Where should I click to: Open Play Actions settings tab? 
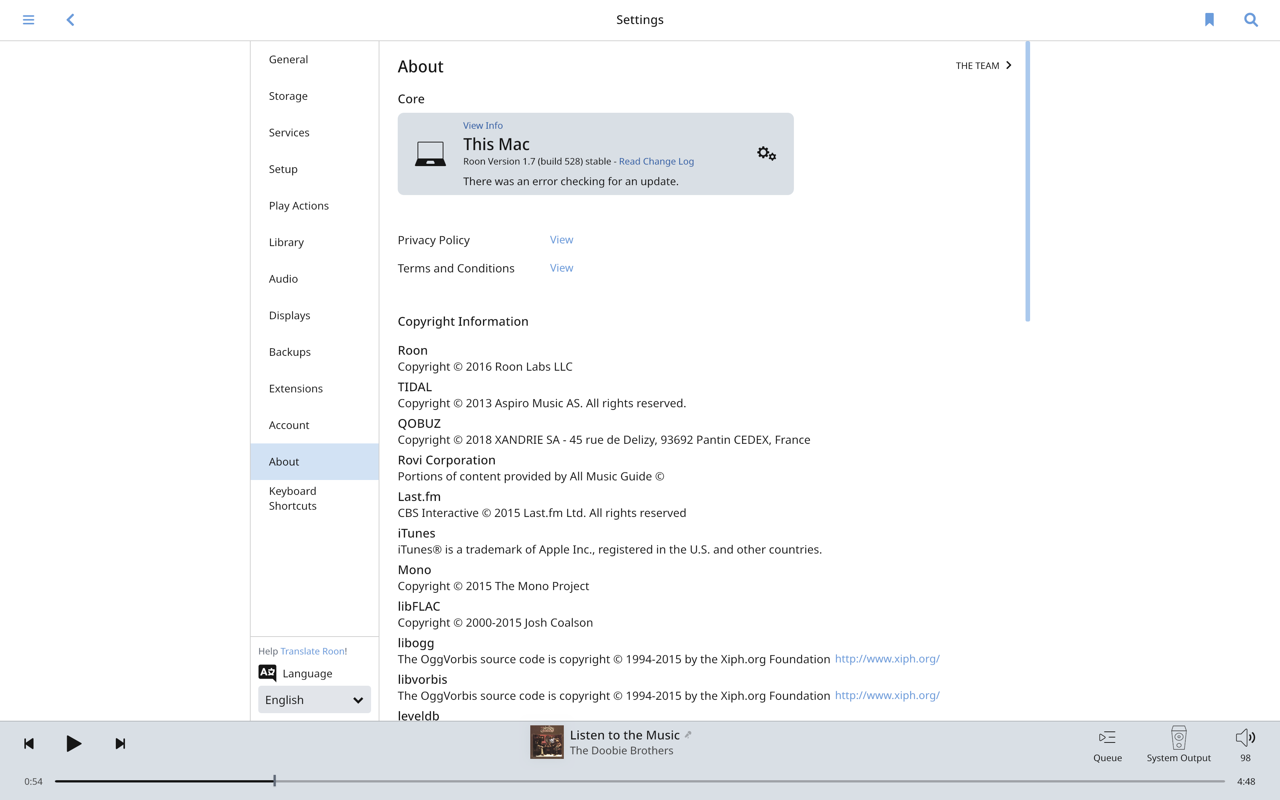pos(315,205)
